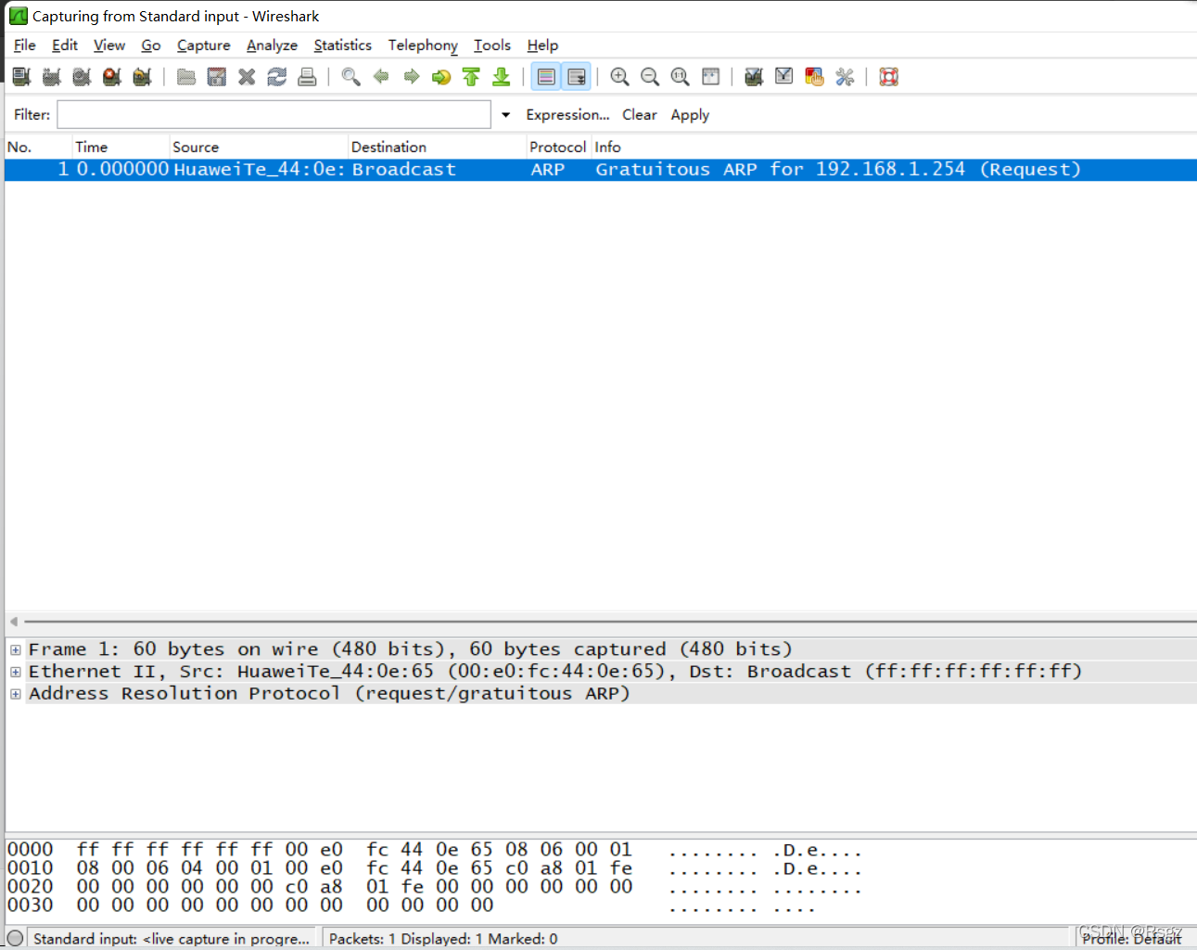
Task: Reload the capture file
Action: coord(276,77)
